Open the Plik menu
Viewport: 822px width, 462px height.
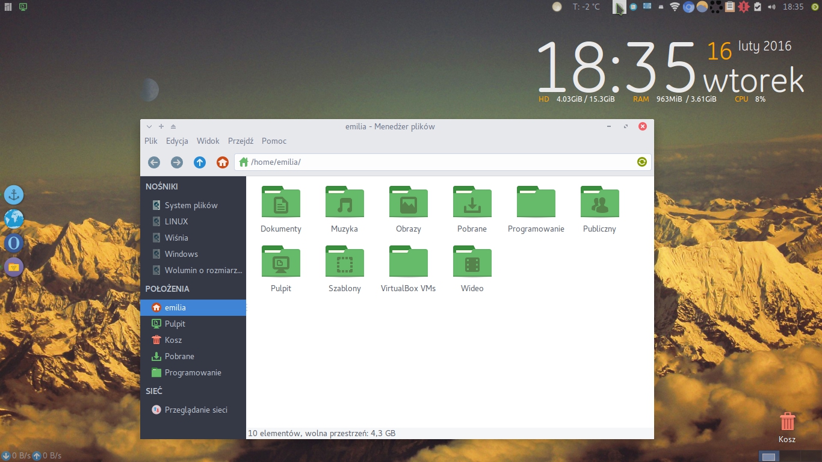tap(151, 141)
